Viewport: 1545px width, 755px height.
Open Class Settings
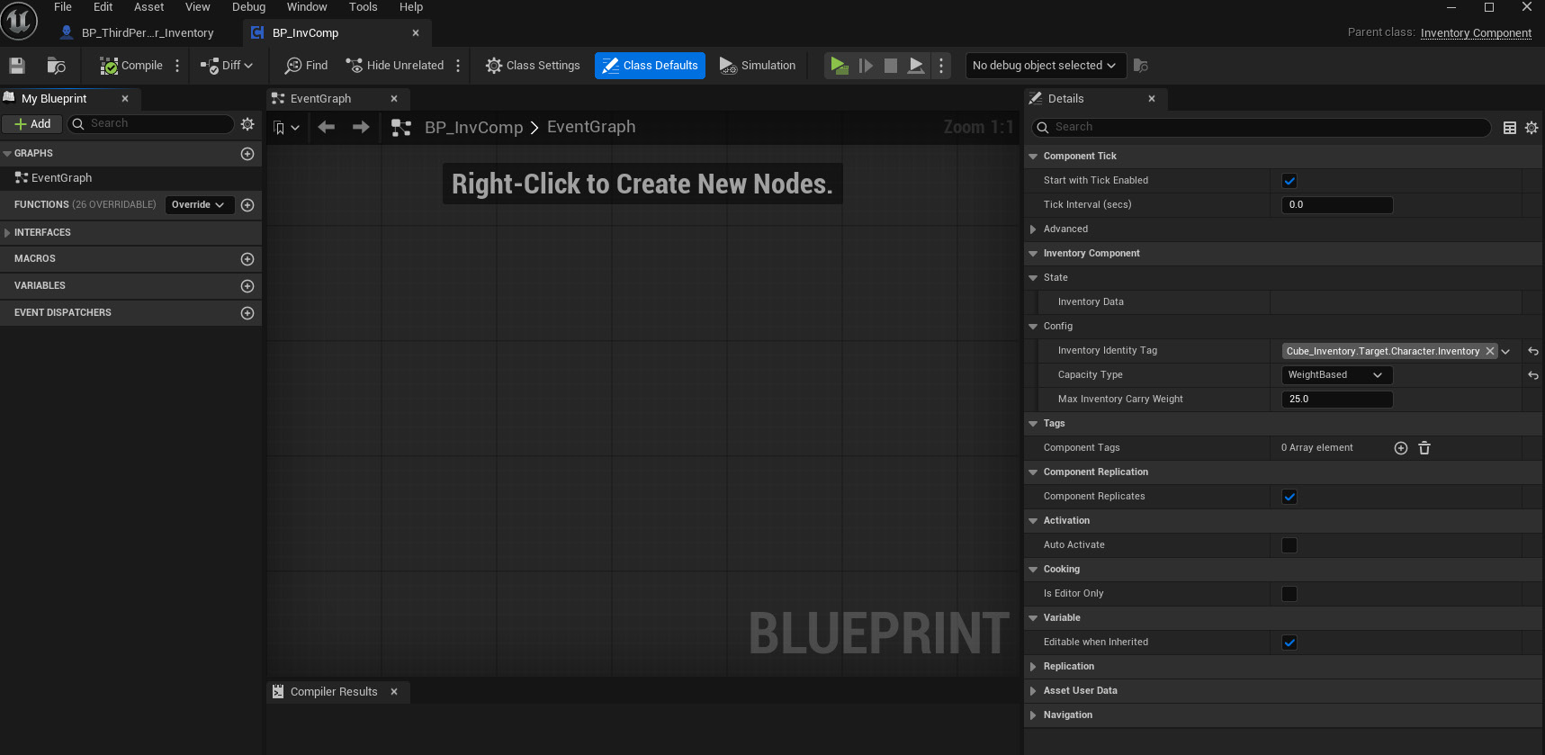pos(533,66)
